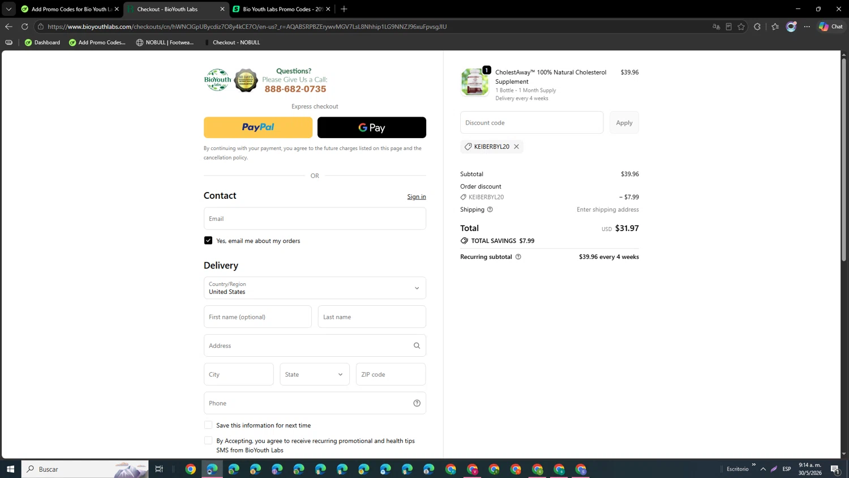Click the money-back guarantee badge

click(246, 80)
